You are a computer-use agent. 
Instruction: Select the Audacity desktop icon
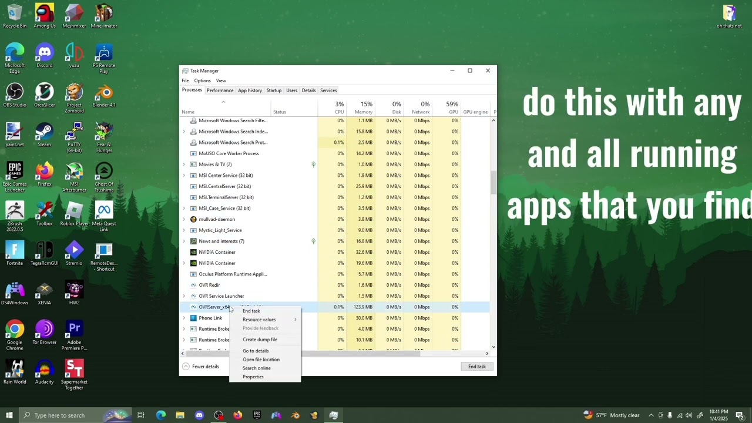45,372
